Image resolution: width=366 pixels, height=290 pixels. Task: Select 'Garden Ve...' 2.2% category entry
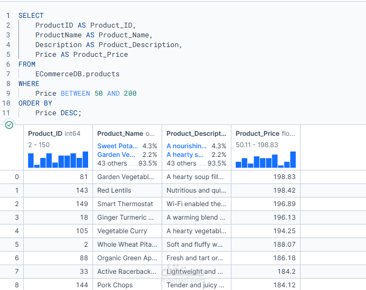tap(127, 155)
